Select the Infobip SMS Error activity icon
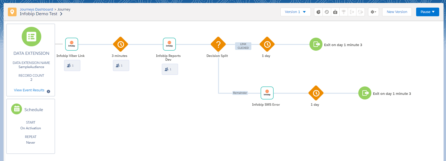Viewport: 446px width, 161px height. pos(267,93)
